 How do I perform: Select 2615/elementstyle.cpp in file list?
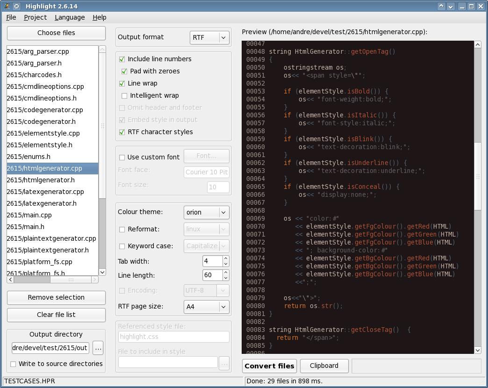(52, 133)
